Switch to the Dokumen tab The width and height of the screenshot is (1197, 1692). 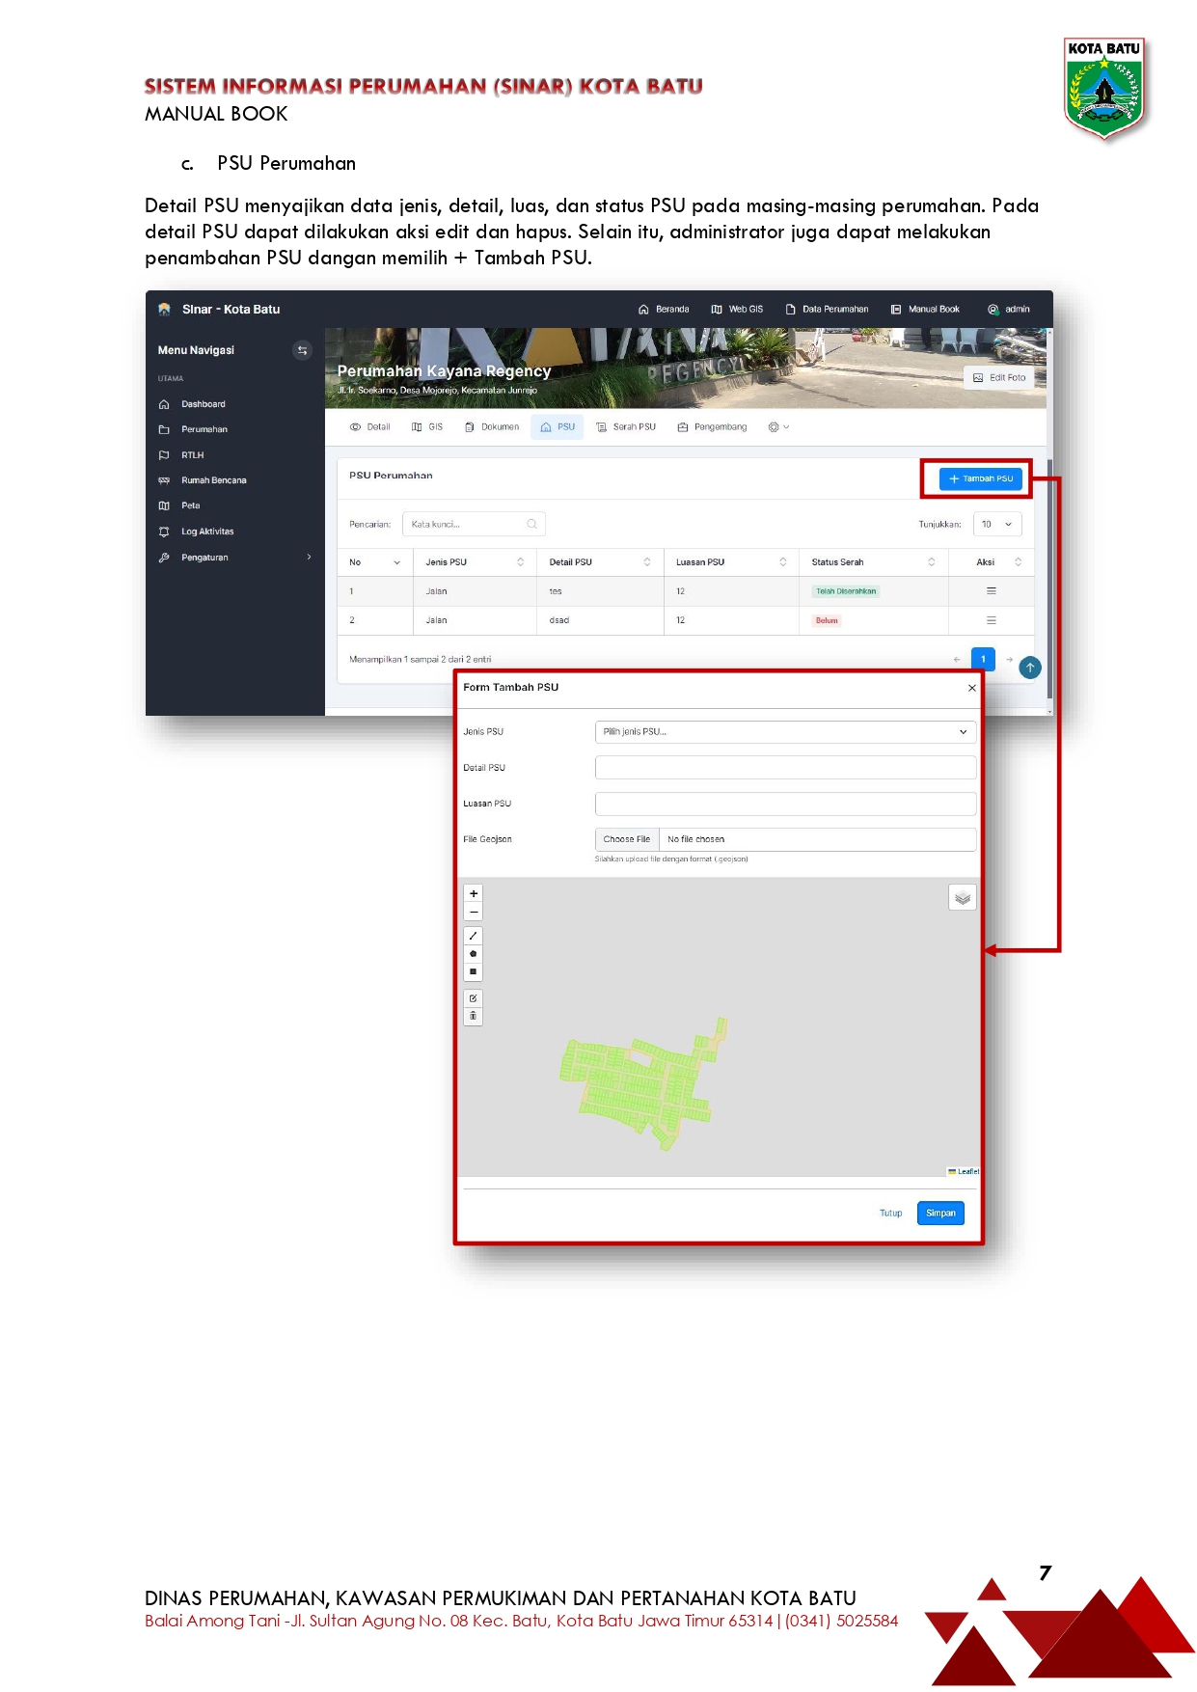coord(492,426)
